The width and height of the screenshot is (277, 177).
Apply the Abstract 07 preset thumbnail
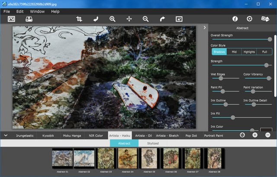pos(193,158)
